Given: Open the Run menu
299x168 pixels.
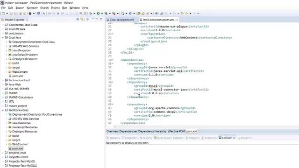Looking at the screenshot, I should point(64,8).
